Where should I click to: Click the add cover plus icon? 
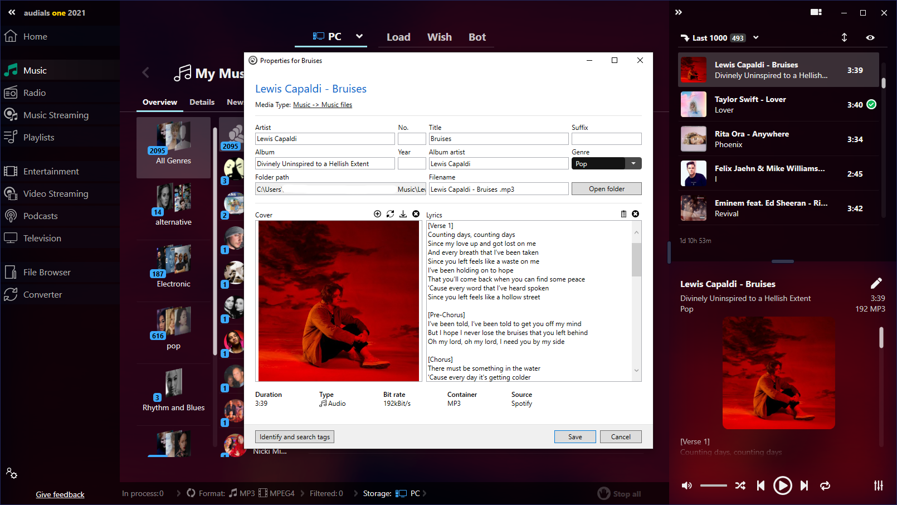(x=377, y=214)
